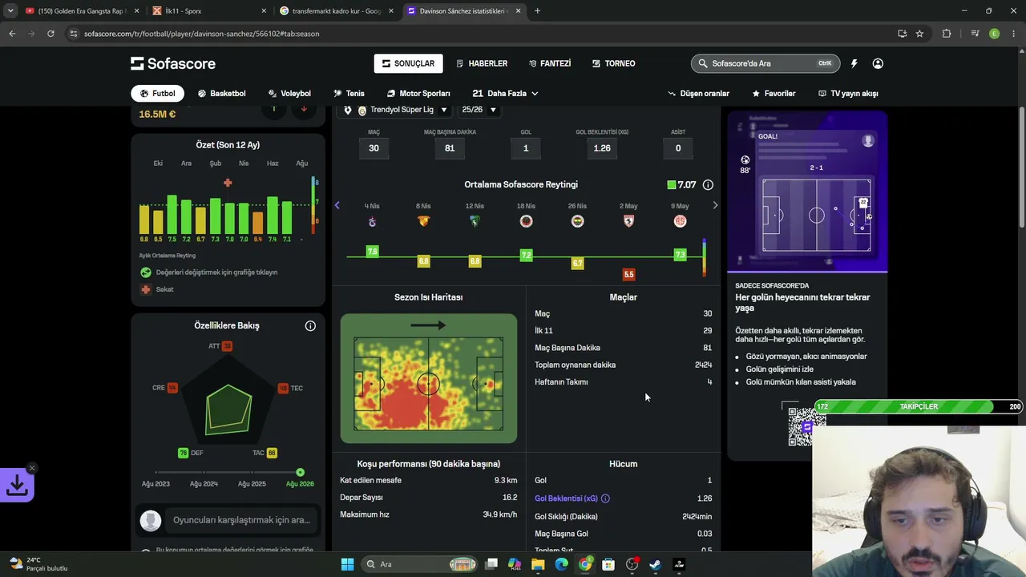Click the 9 May opponent team crest

pos(680,221)
